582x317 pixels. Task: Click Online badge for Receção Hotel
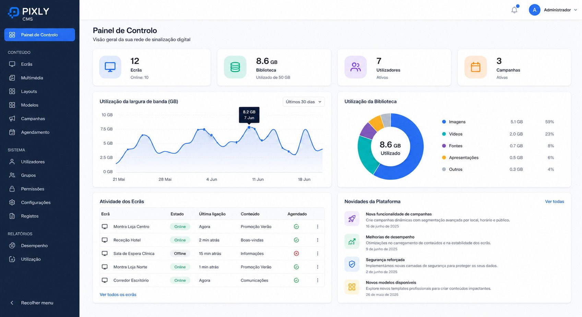click(180, 240)
